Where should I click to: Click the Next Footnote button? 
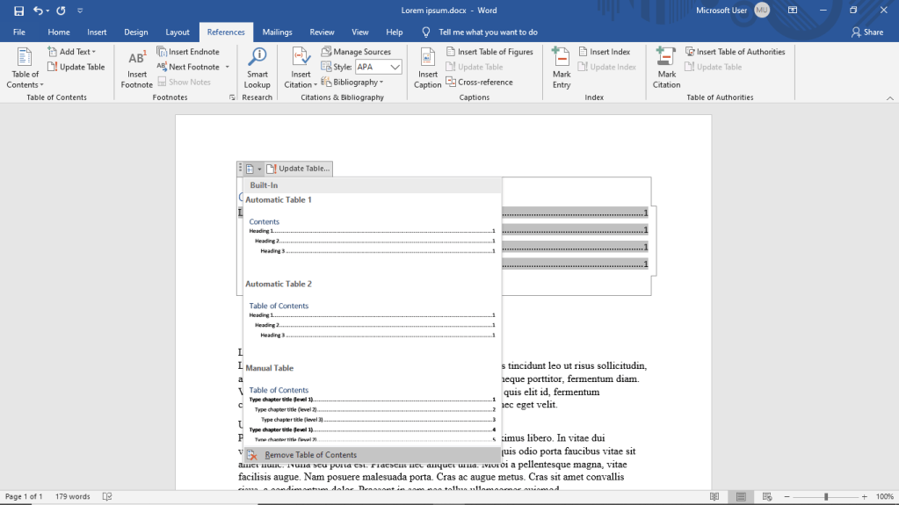tap(189, 67)
